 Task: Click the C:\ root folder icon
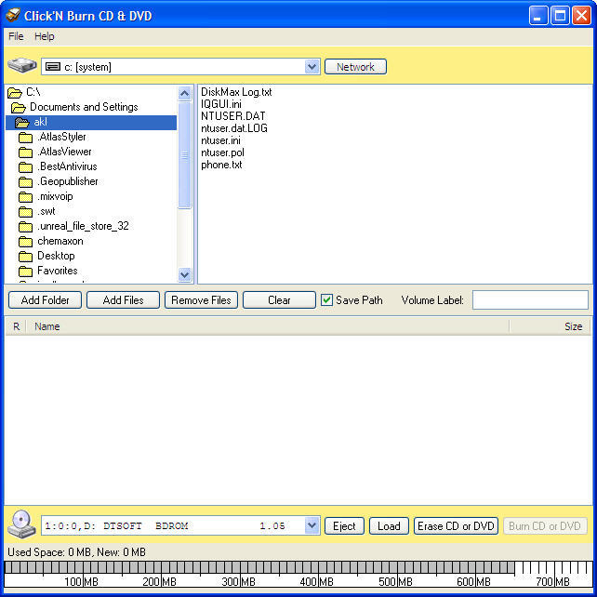pyautogui.click(x=14, y=92)
